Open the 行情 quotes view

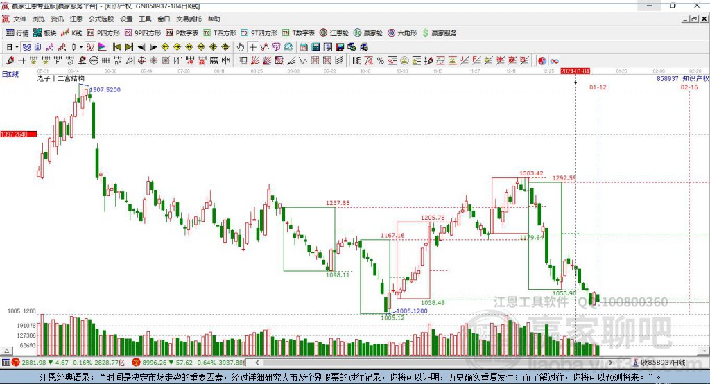[x=17, y=33]
